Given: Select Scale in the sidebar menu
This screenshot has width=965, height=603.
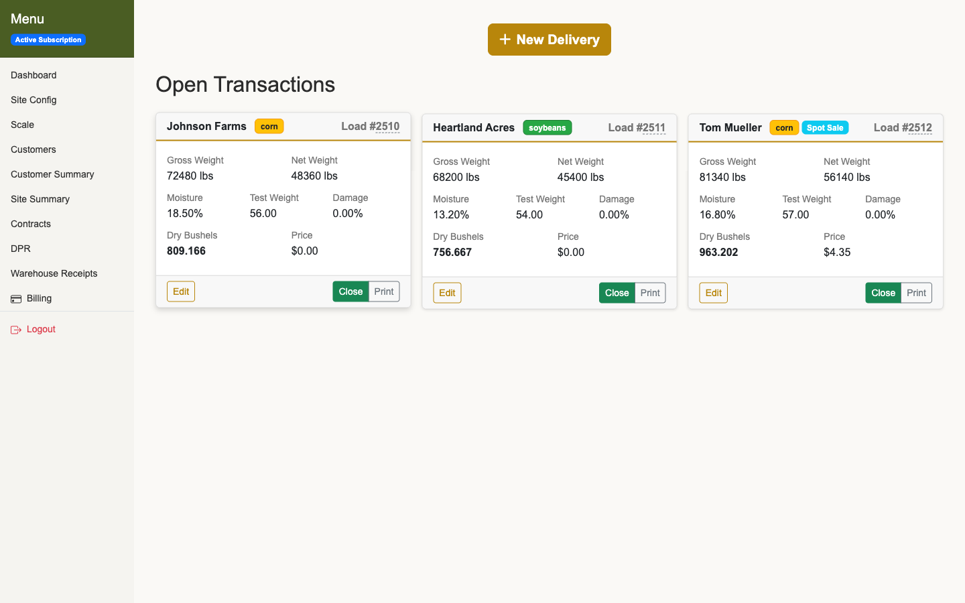Looking at the screenshot, I should (x=22, y=125).
